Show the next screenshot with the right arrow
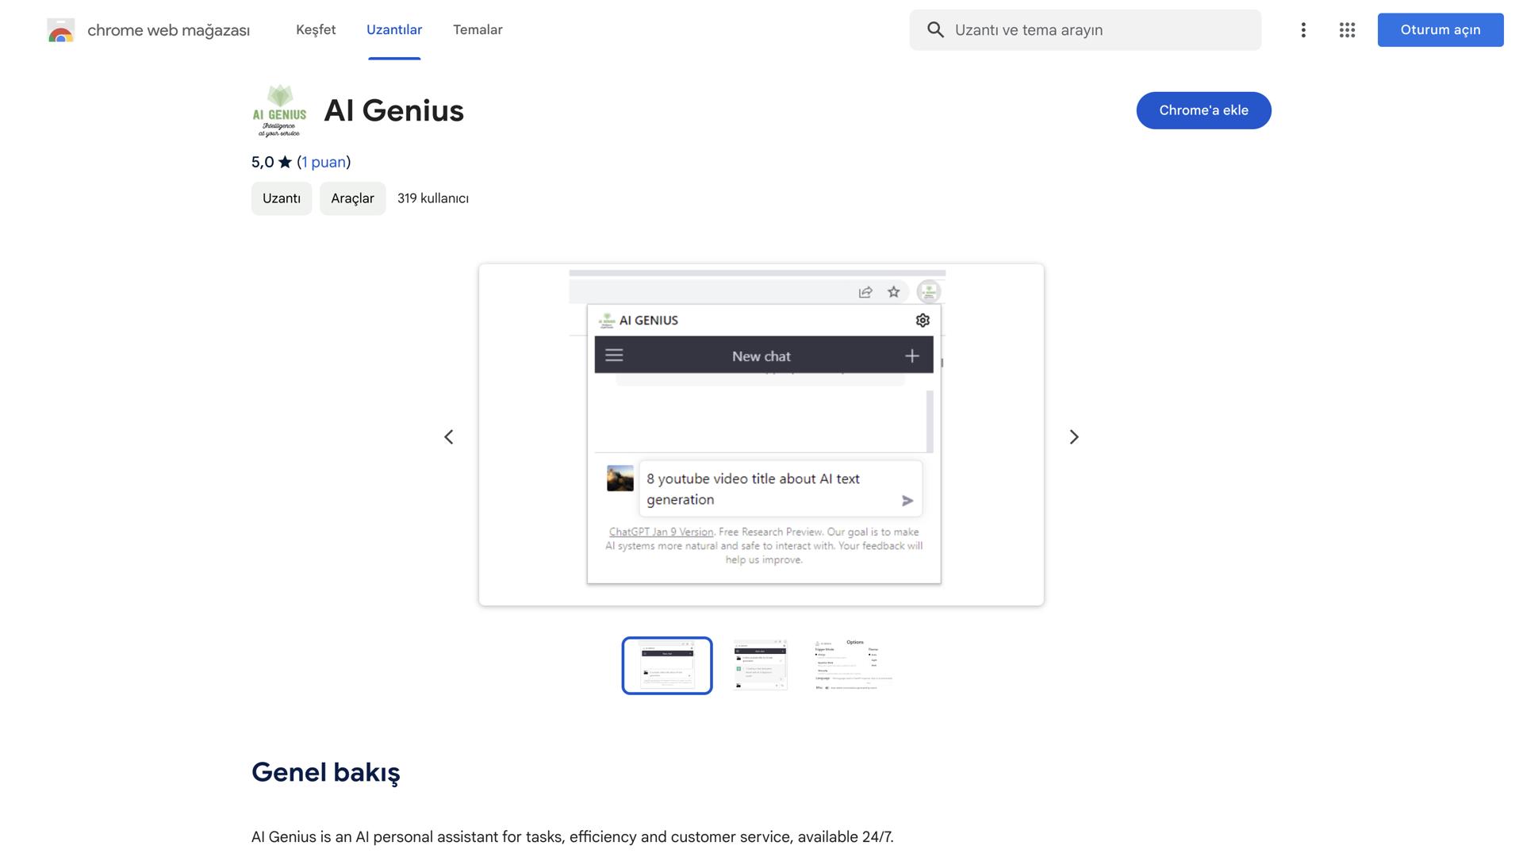The height and width of the screenshot is (857, 1523). tap(1075, 436)
